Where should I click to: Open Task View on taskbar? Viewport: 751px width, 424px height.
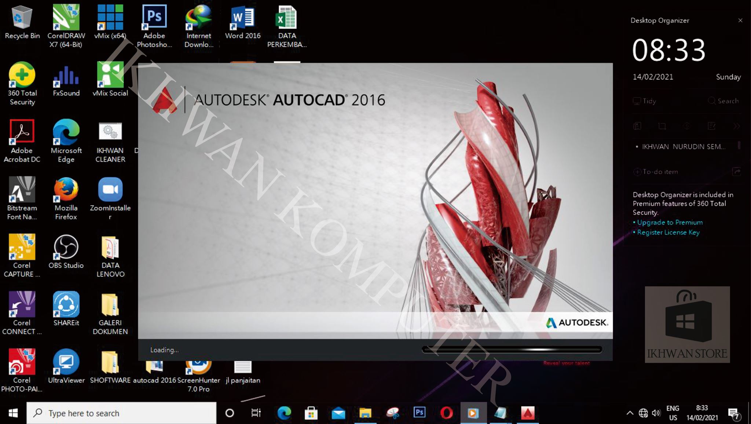point(256,413)
